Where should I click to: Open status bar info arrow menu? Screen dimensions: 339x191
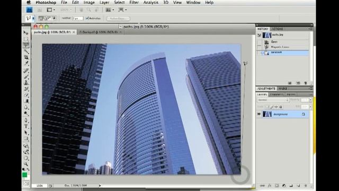tap(100, 186)
